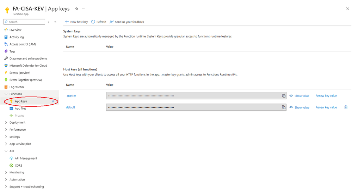Show value of default key

(299, 107)
